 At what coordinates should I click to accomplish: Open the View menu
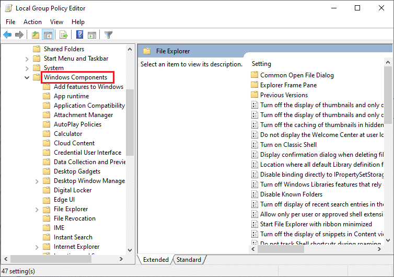tap(56, 22)
